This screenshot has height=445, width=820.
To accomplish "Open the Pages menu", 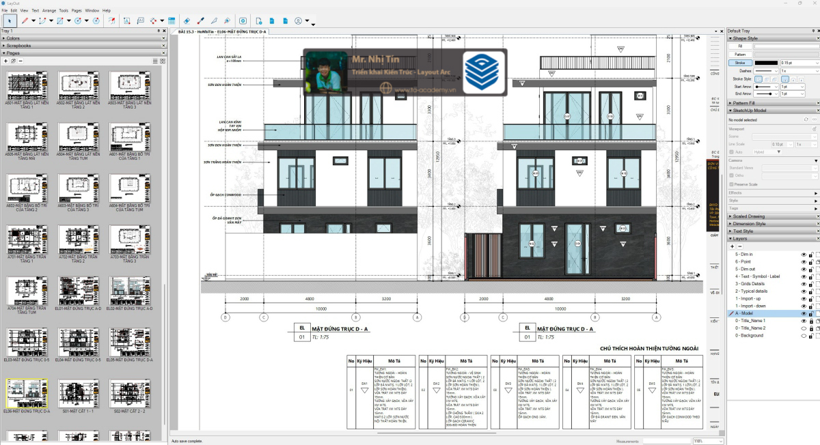I will (x=77, y=11).
